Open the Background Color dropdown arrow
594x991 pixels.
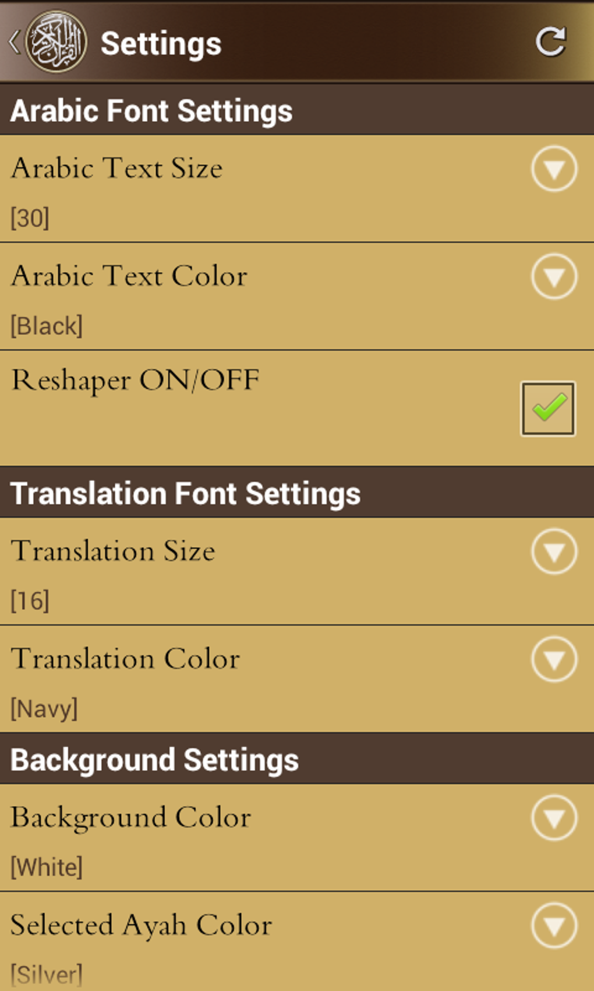point(554,818)
